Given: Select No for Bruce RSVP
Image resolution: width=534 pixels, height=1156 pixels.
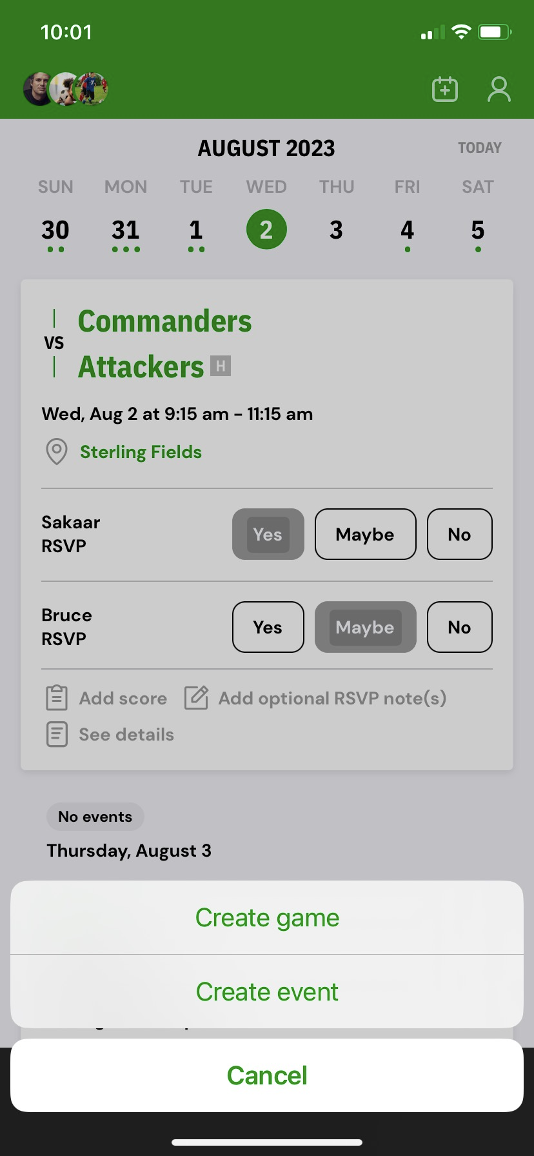Looking at the screenshot, I should point(459,627).
